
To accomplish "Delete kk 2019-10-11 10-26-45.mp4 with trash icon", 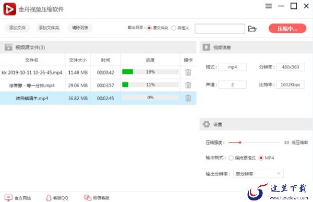I will (x=188, y=73).
